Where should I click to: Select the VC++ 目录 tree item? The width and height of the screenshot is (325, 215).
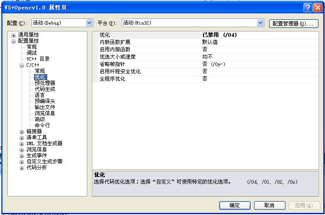click(x=38, y=59)
